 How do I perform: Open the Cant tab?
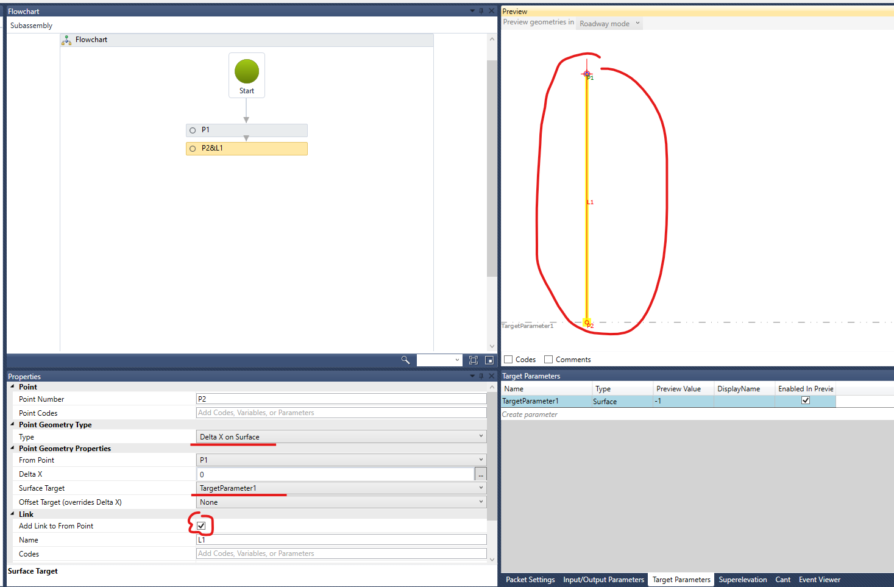tap(783, 580)
